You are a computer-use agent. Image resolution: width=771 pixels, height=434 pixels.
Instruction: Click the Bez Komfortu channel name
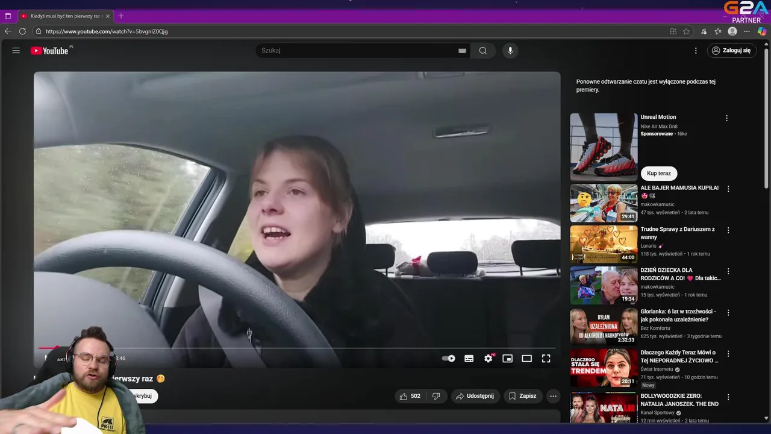pyautogui.click(x=655, y=328)
